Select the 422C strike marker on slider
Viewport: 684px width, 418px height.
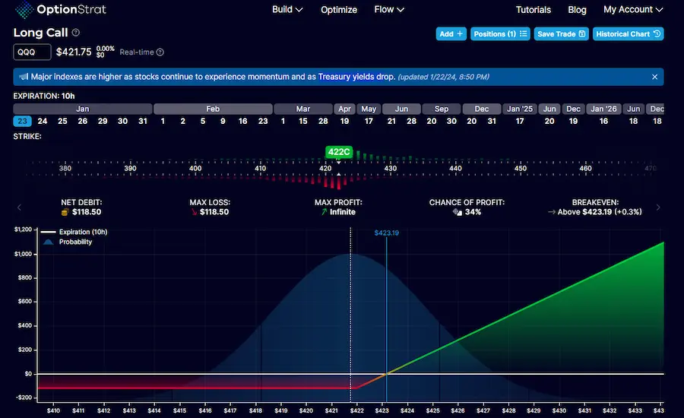pos(338,152)
